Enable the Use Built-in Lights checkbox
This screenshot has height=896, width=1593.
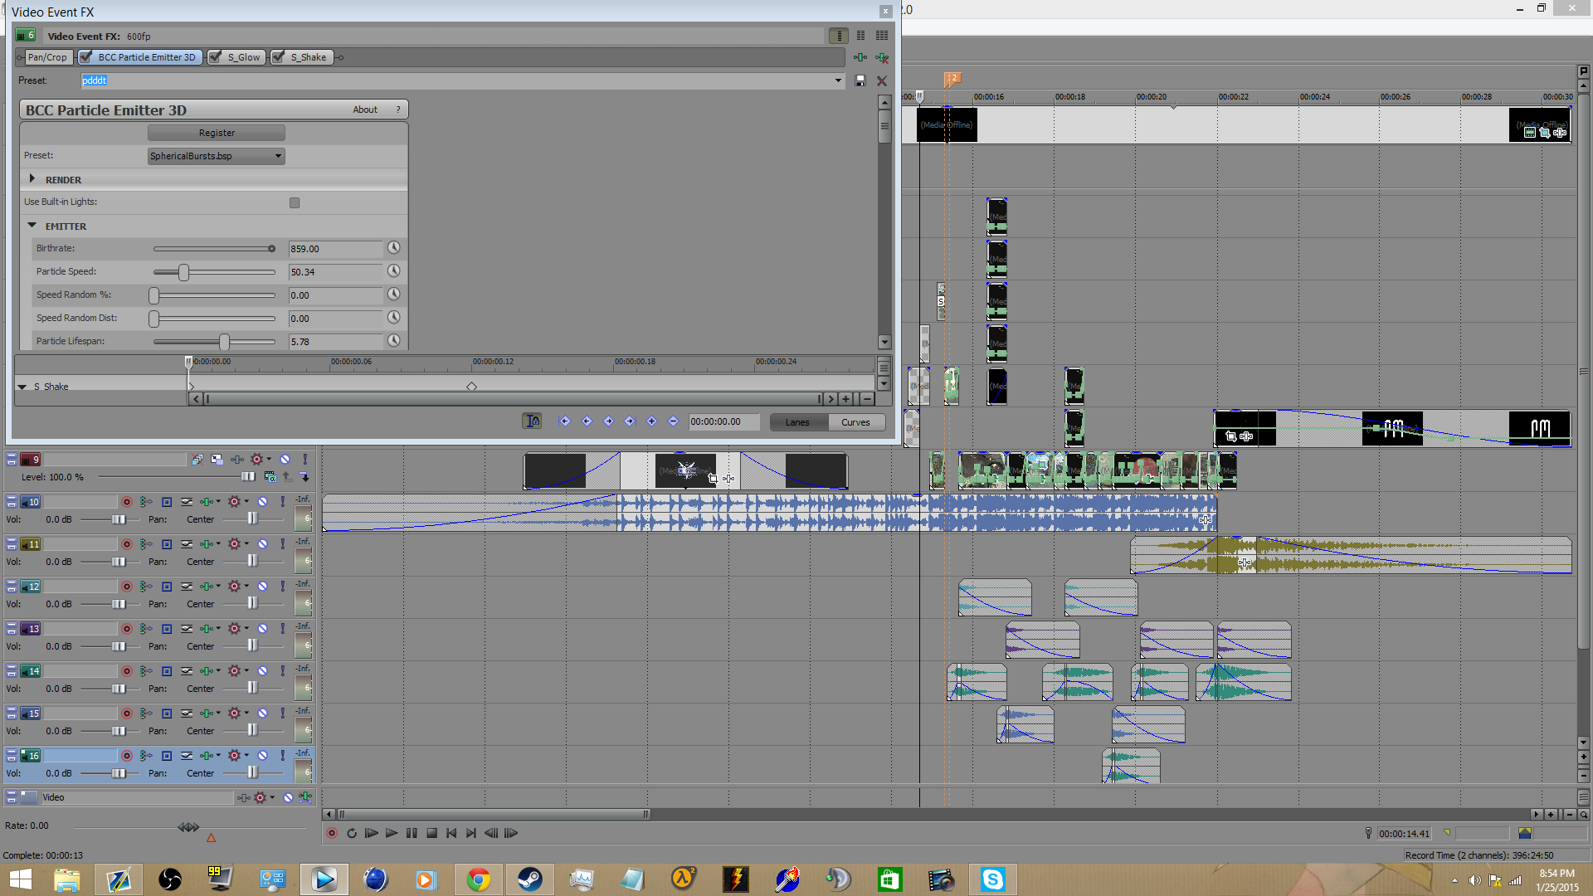point(295,202)
